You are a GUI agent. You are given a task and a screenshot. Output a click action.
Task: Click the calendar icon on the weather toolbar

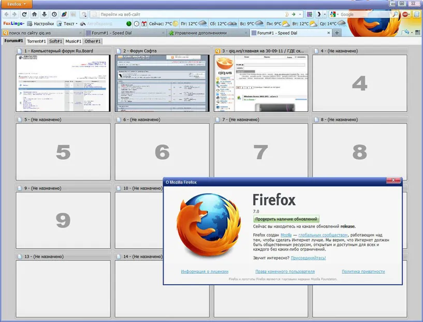click(x=144, y=24)
